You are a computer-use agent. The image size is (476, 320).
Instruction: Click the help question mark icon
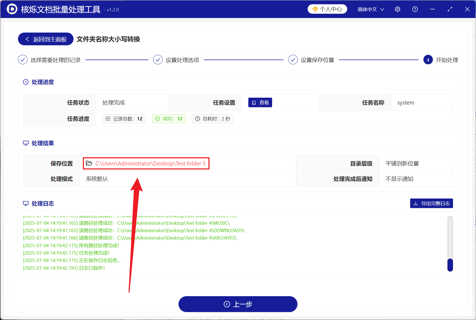click(x=415, y=9)
